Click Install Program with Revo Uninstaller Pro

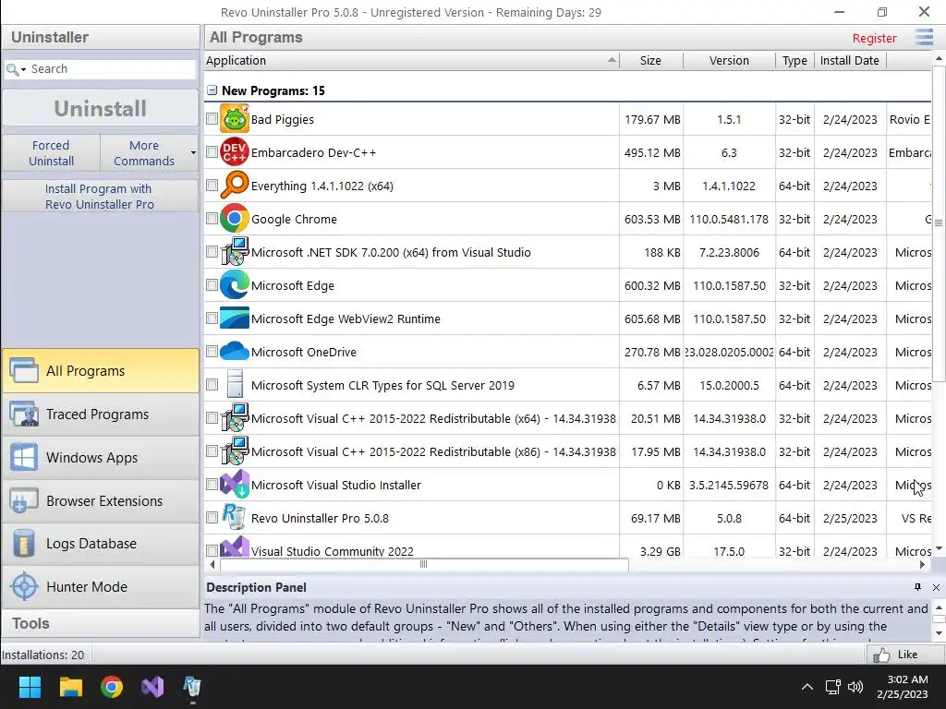pos(101,197)
